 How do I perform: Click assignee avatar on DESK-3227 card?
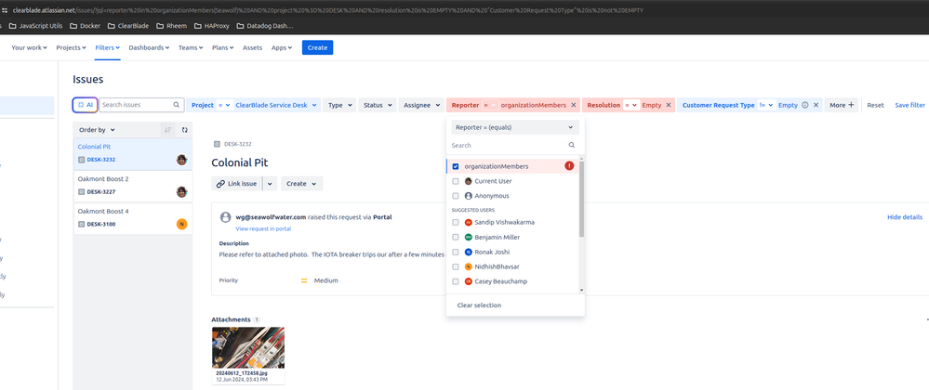[182, 191]
